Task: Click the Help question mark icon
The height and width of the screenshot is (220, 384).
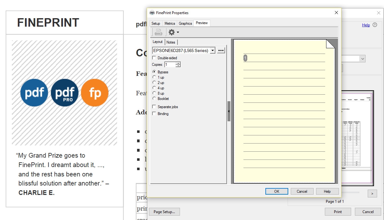Action: click(375, 25)
